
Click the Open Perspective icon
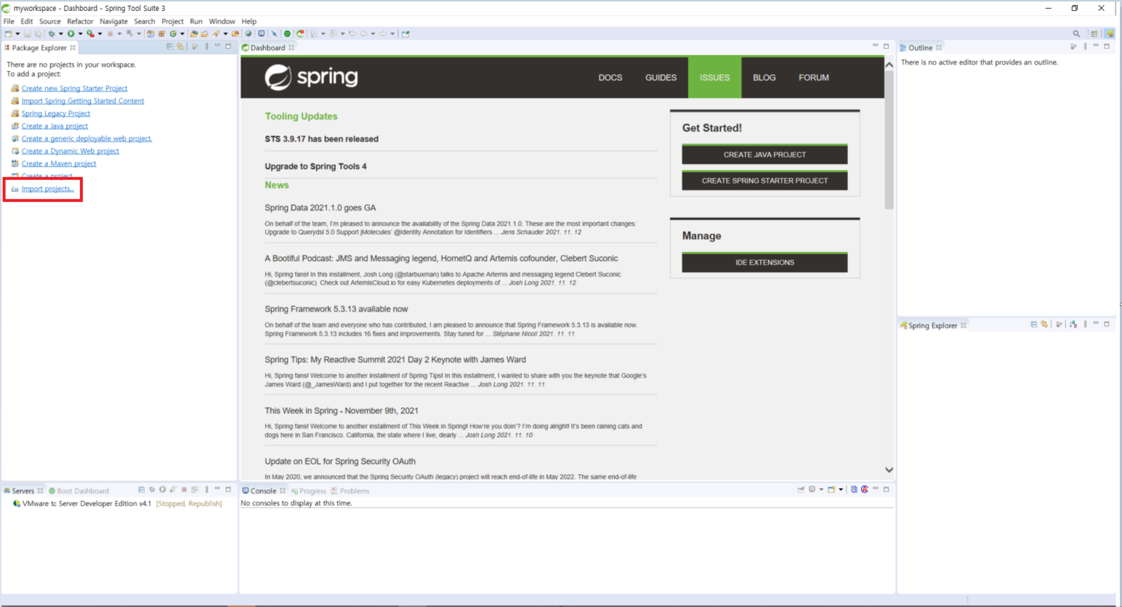pos(1094,33)
